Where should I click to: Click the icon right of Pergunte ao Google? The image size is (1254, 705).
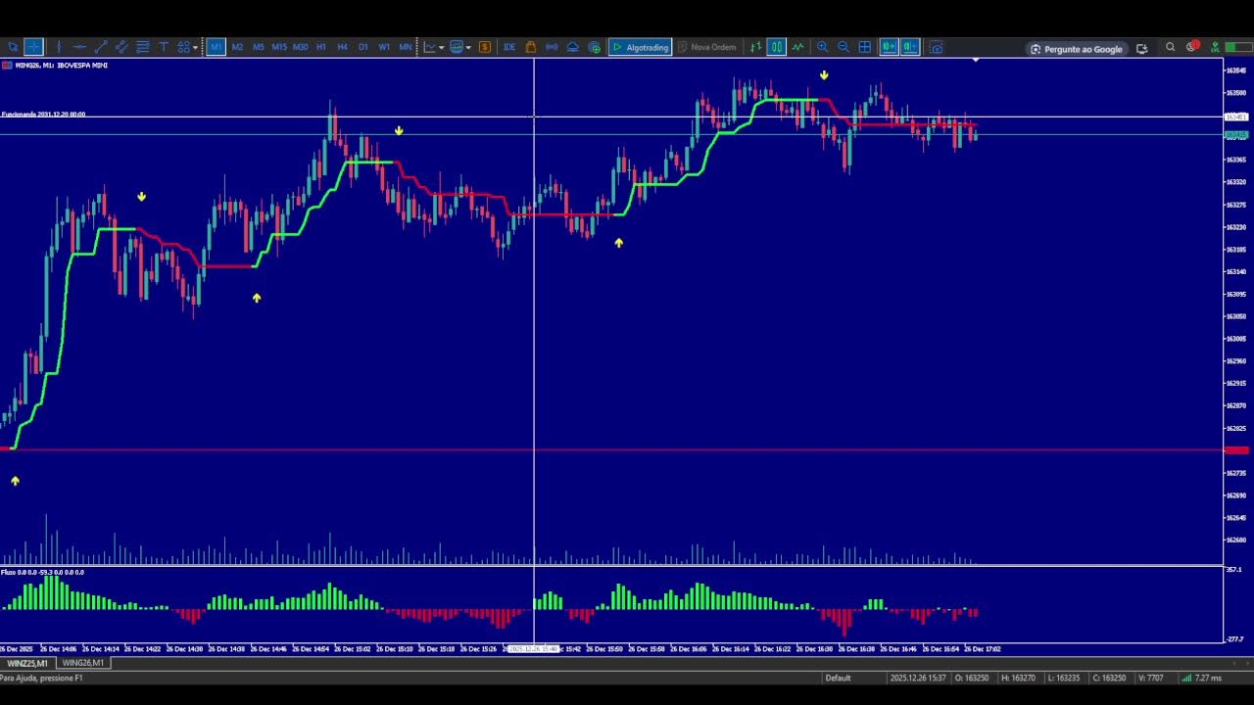(x=1141, y=48)
